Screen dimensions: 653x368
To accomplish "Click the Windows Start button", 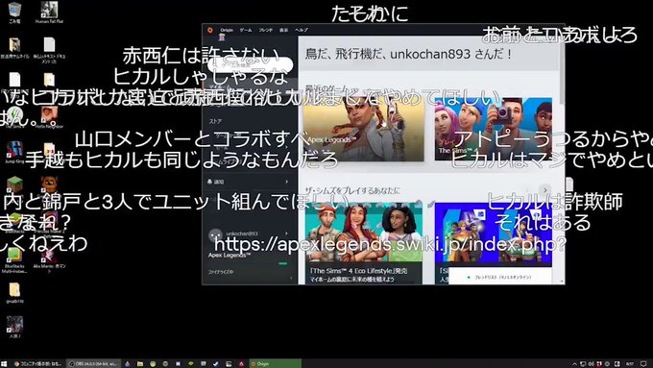I will (4, 364).
